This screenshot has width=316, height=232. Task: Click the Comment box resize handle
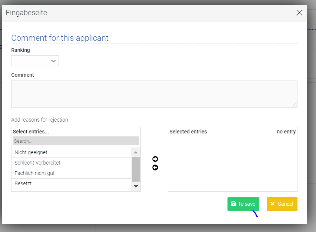pos(295,105)
